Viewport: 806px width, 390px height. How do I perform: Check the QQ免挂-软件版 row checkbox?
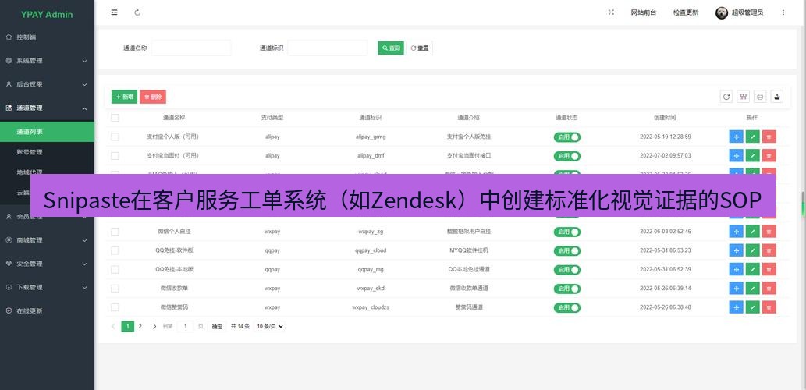tap(115, 250)
